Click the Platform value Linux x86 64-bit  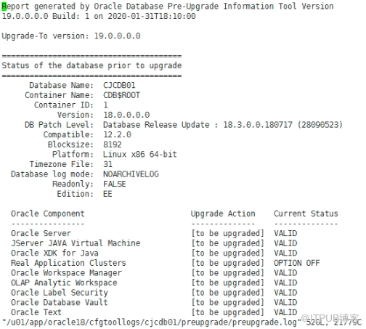tap(140, 154)
